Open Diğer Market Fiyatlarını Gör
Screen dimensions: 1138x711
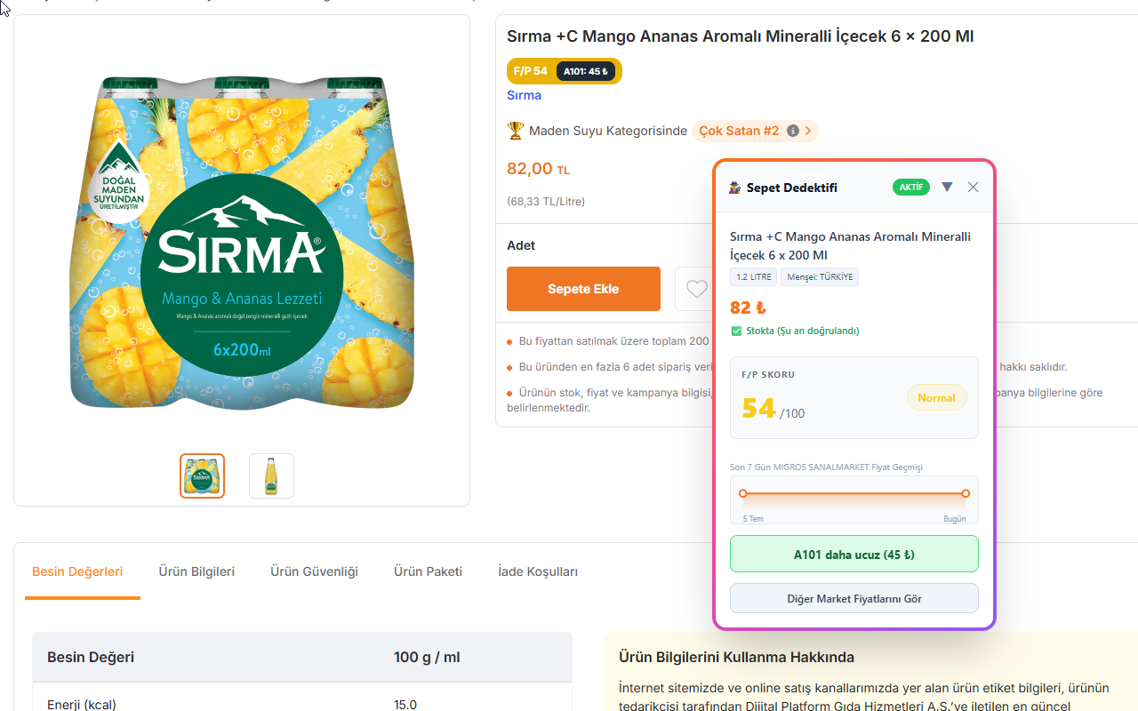click(x=854, y=599)
